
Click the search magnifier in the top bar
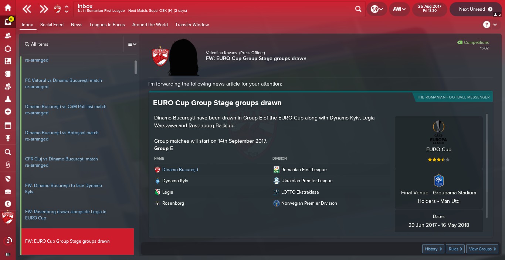(358, 9)
